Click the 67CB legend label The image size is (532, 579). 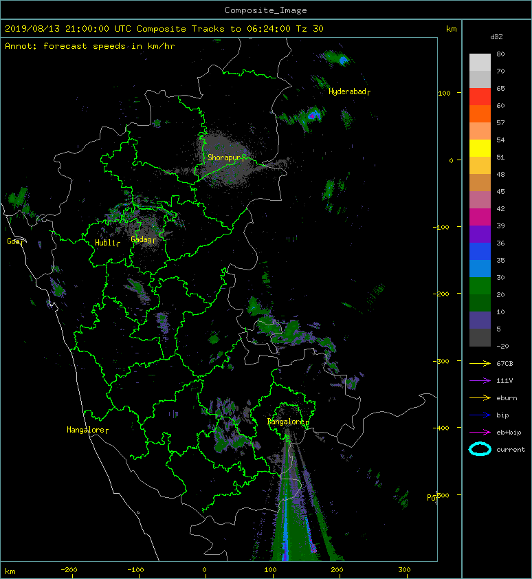[505, 364]
